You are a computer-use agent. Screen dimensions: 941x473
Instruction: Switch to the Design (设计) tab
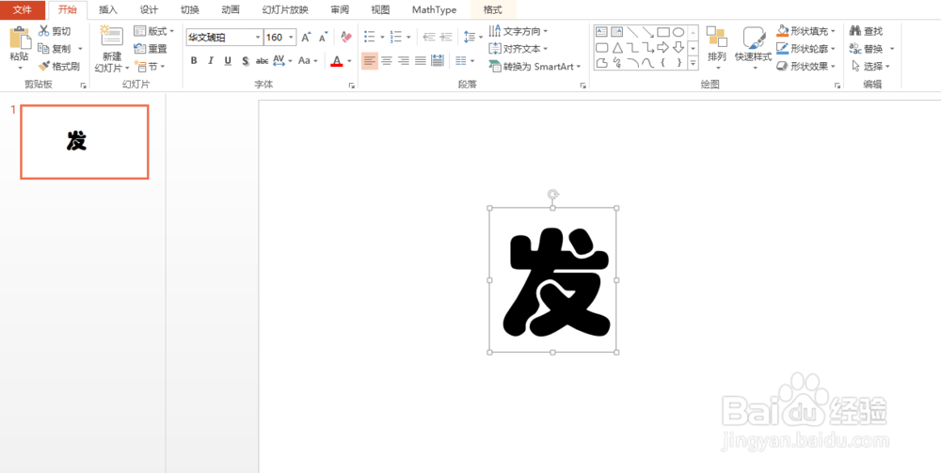tap(149, 10)
